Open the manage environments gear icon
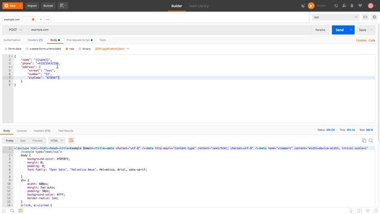380x214 pixels. [374, 17]
